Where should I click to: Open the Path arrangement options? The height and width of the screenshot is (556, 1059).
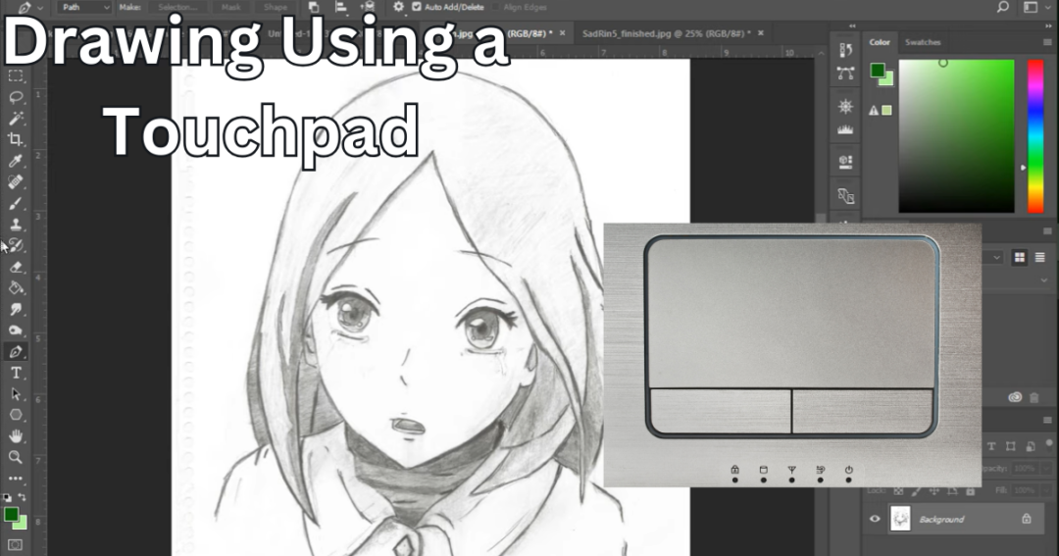pyautogui.click(x=368, y=7)
